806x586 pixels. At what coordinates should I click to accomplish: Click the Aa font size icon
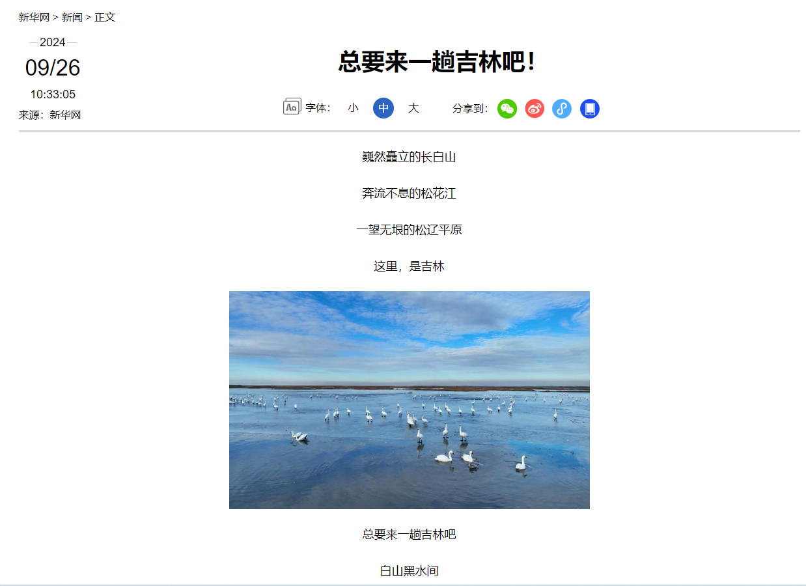tap(292, 107)
